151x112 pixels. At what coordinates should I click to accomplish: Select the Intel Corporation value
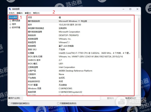click(67, 67)
